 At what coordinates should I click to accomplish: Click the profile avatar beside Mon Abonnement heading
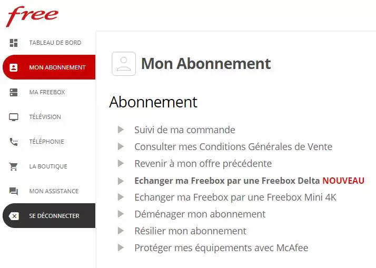(124, 64)
